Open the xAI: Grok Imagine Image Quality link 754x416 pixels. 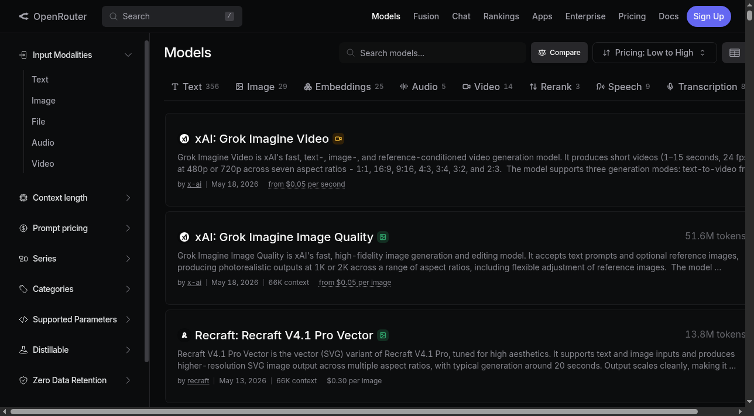click(284, 237)
